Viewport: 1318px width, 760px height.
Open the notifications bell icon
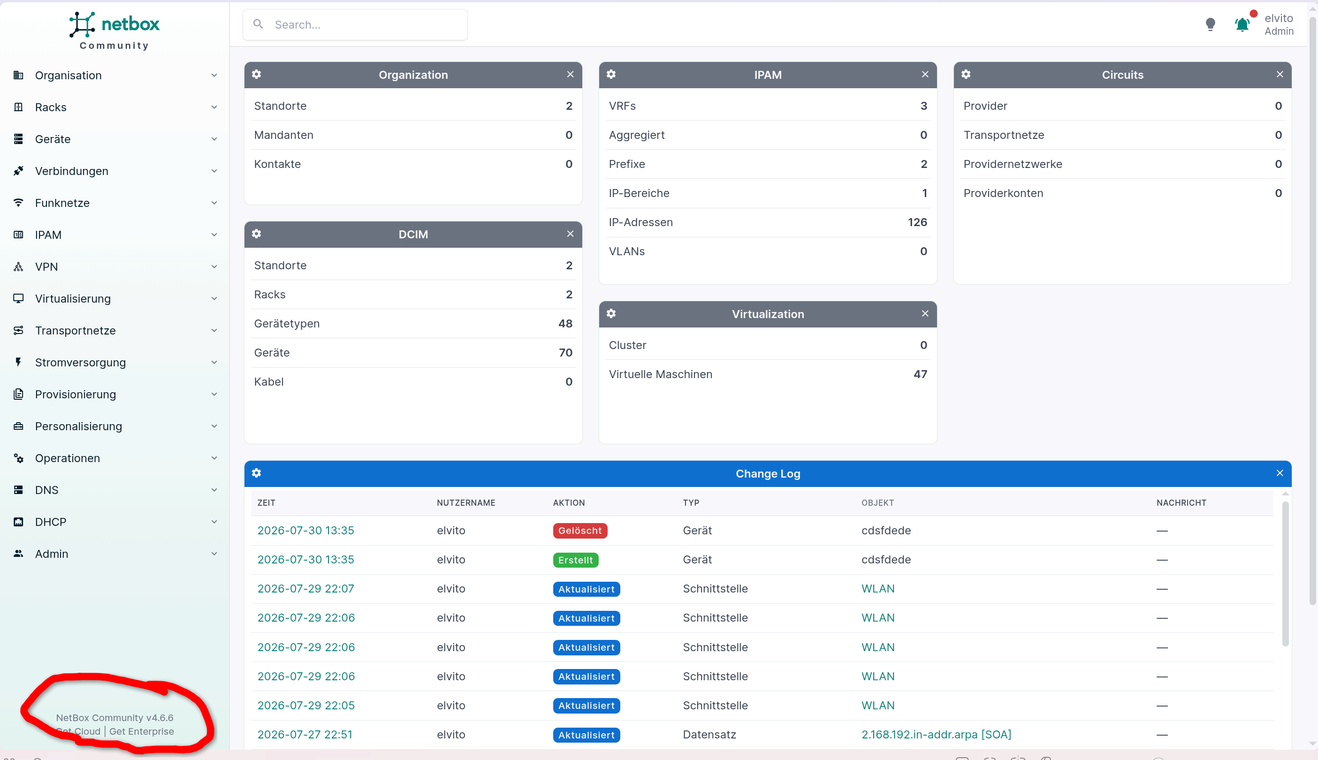pos(1242,24)
